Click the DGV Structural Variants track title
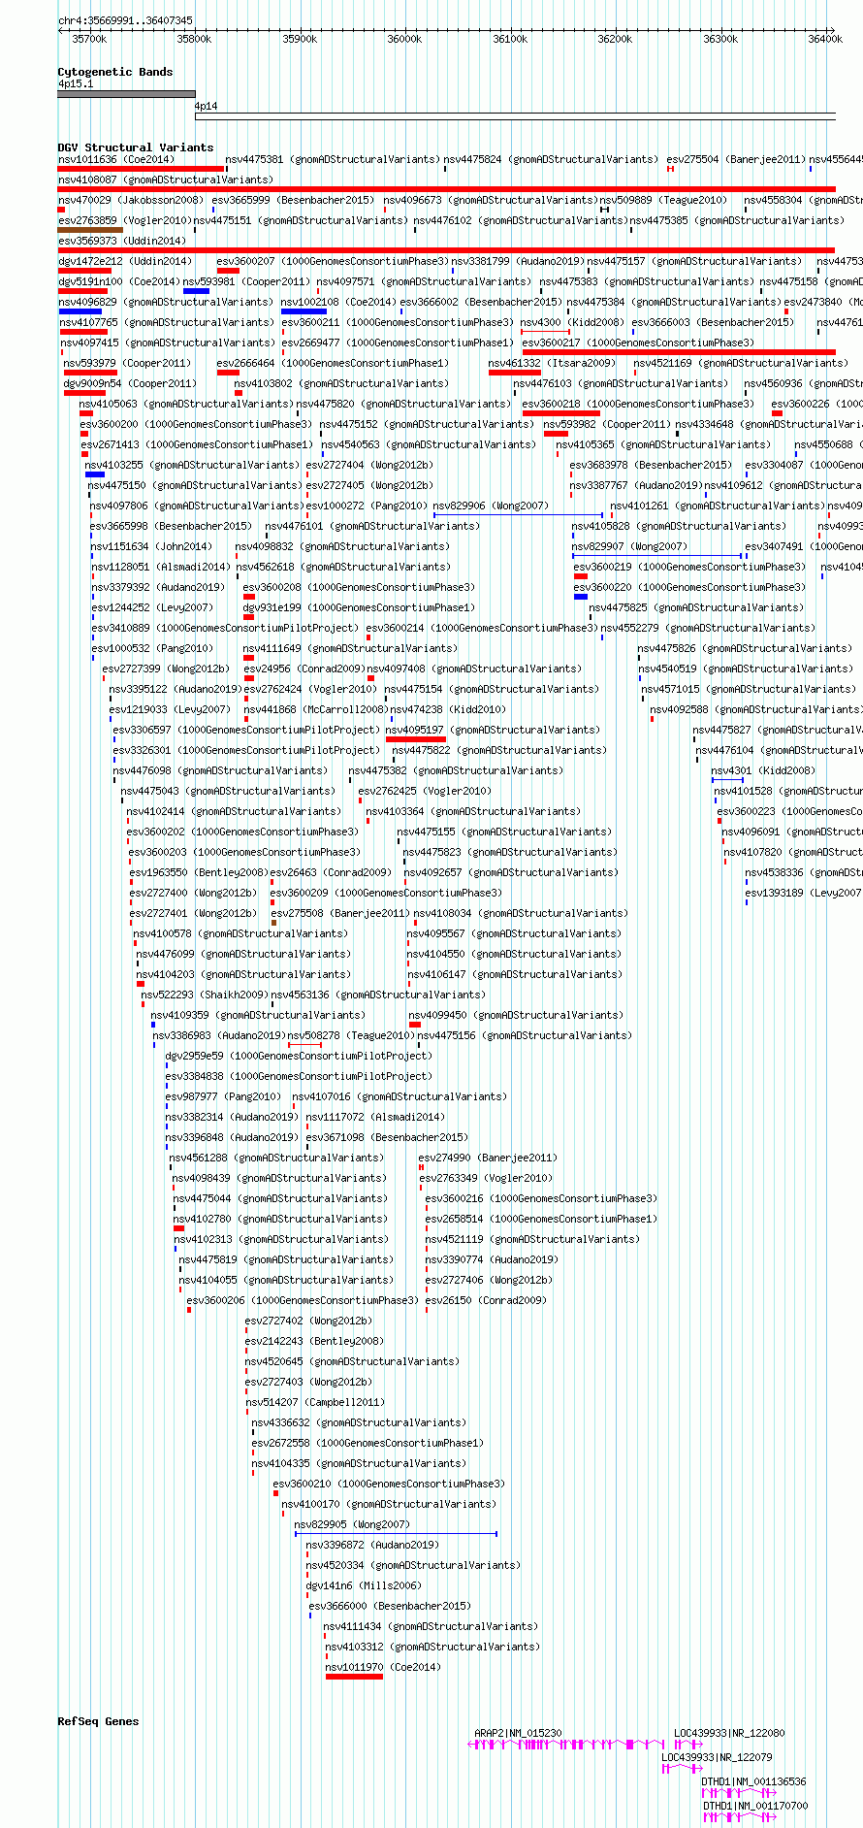The width and height of the screenshot is (863, 1828). coord(135,147)
